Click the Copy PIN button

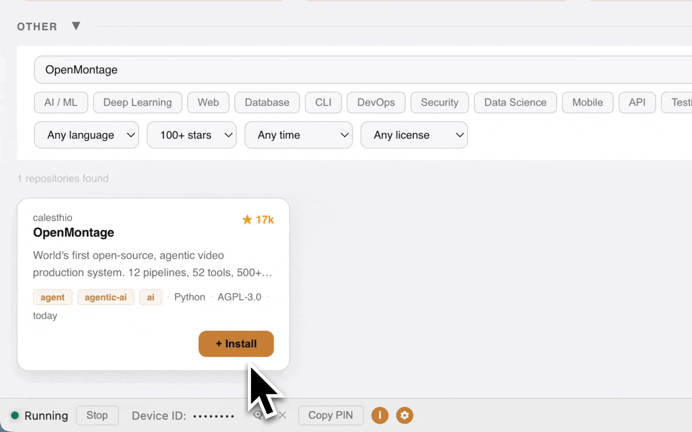(x=330, y=415)
